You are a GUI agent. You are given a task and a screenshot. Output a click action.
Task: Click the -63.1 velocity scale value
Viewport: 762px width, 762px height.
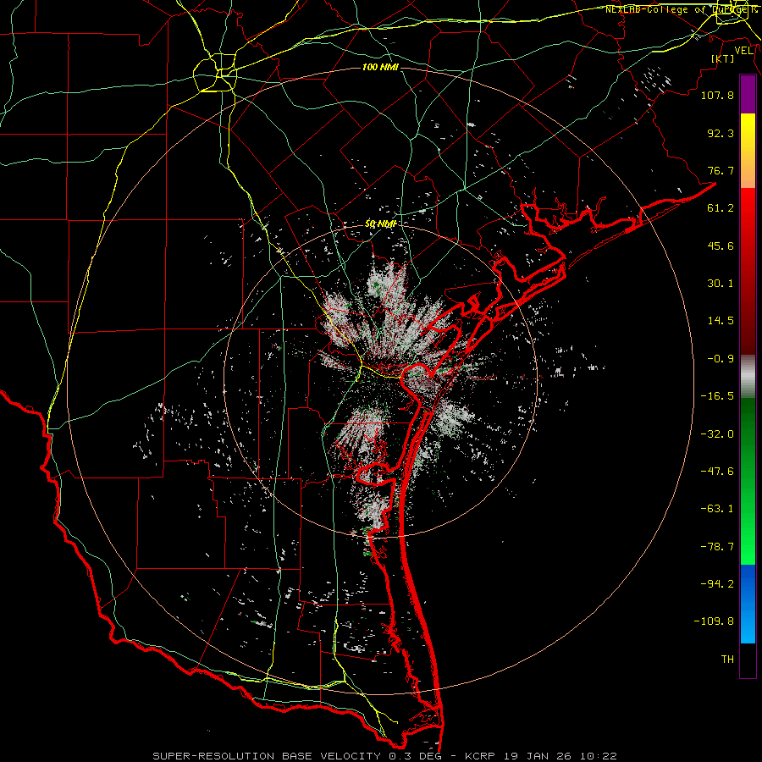717,509
